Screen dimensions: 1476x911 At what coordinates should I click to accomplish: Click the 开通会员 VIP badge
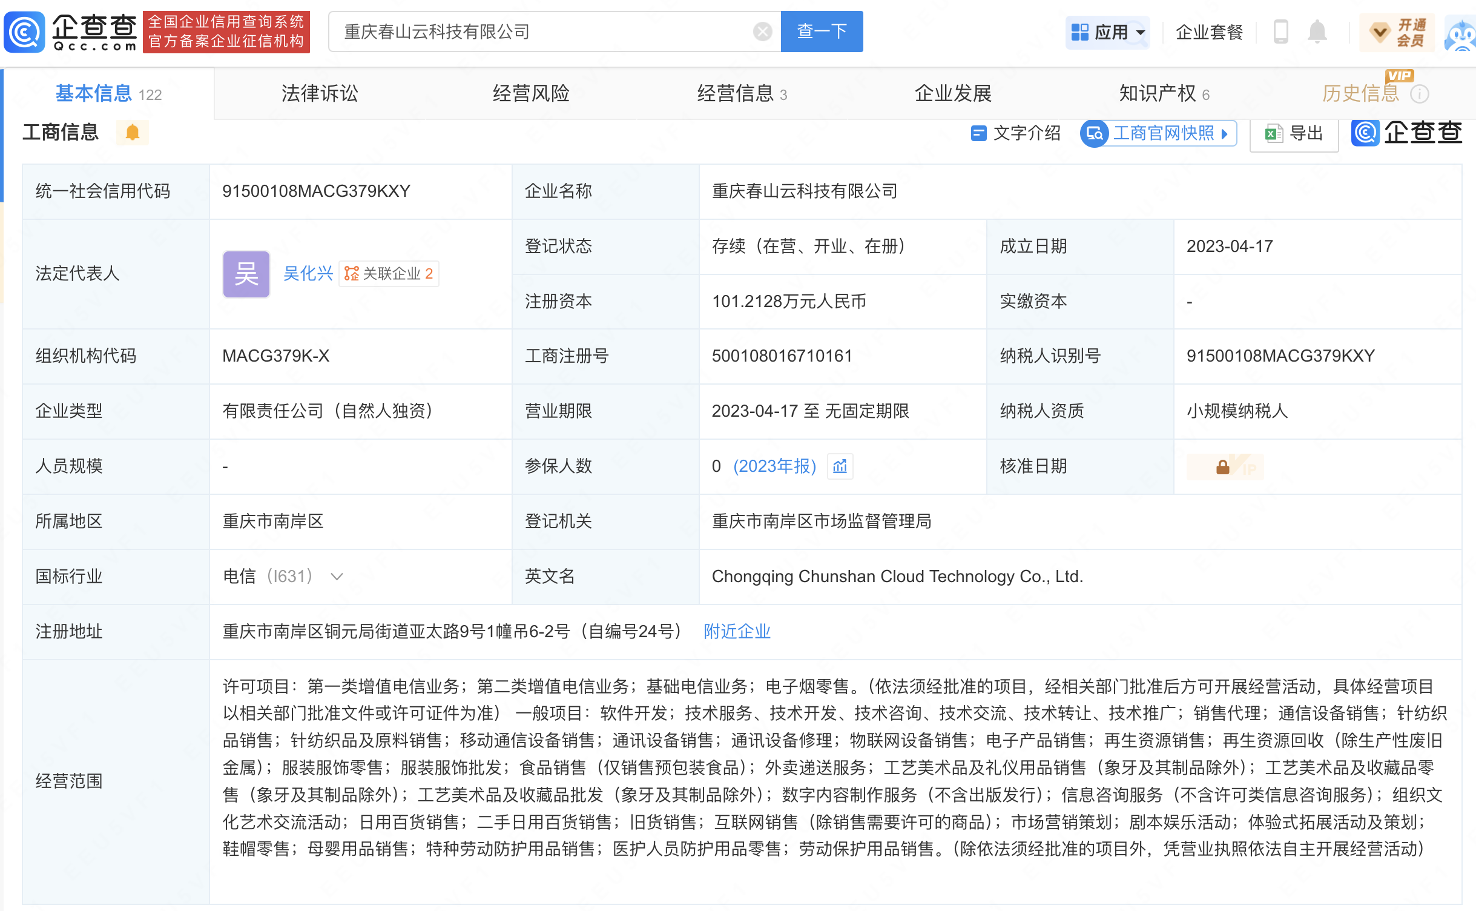point(1397,32)
